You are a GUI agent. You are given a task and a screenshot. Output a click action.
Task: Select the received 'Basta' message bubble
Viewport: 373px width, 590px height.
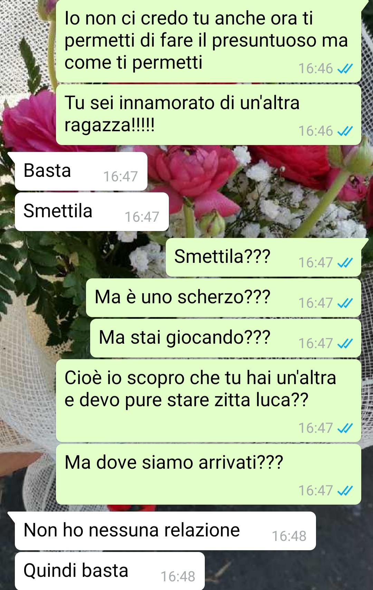tap(81, 171)
